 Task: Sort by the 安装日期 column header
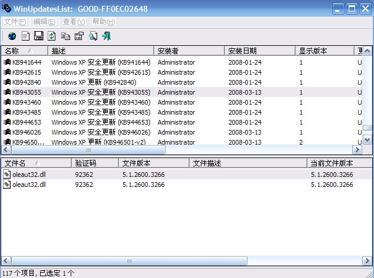260,51
